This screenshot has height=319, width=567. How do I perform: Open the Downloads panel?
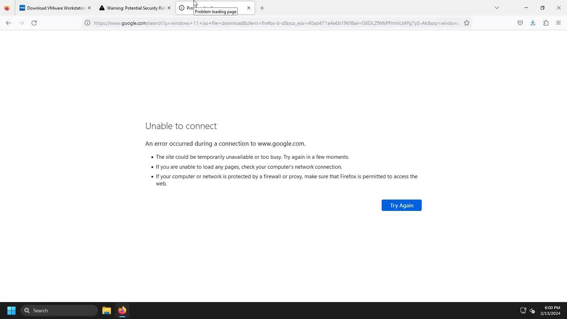(533, 23)
